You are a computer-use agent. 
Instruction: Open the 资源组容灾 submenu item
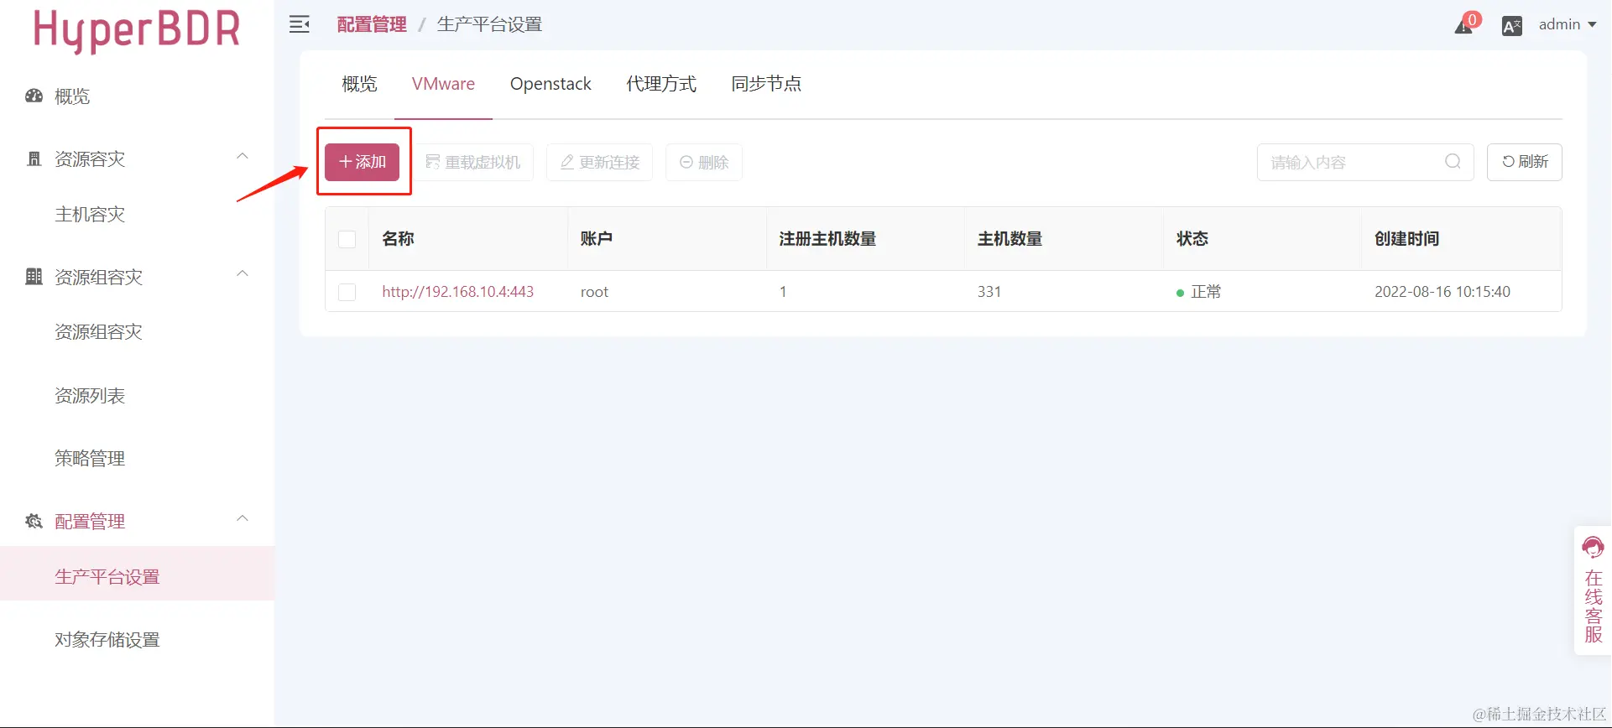[98, 331]
